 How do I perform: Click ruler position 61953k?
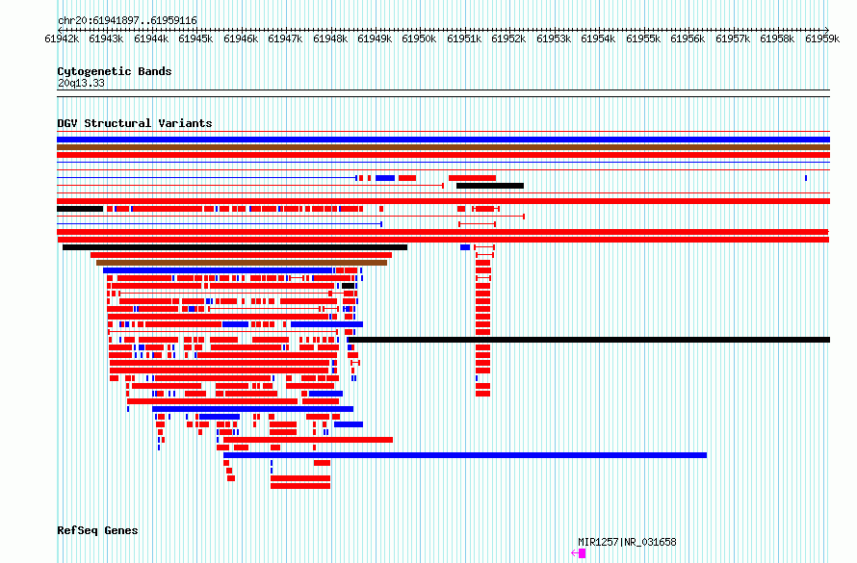(x=554, y=38)
